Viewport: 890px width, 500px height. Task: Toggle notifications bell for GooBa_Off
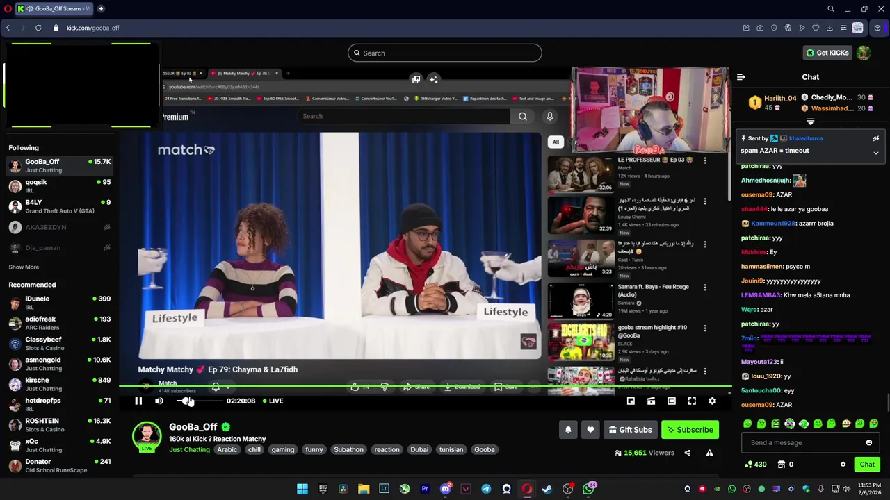568,430
